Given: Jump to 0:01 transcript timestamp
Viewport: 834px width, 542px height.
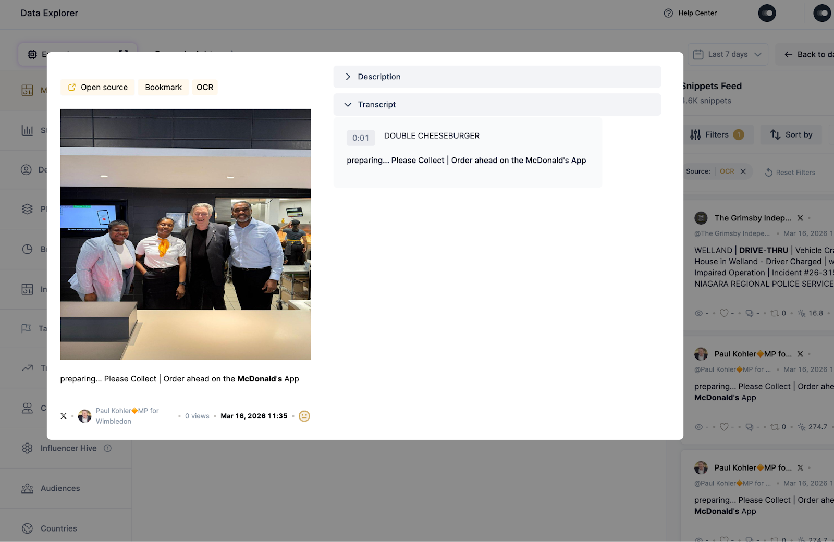Looking at the screenshot, I should point(361,138).
